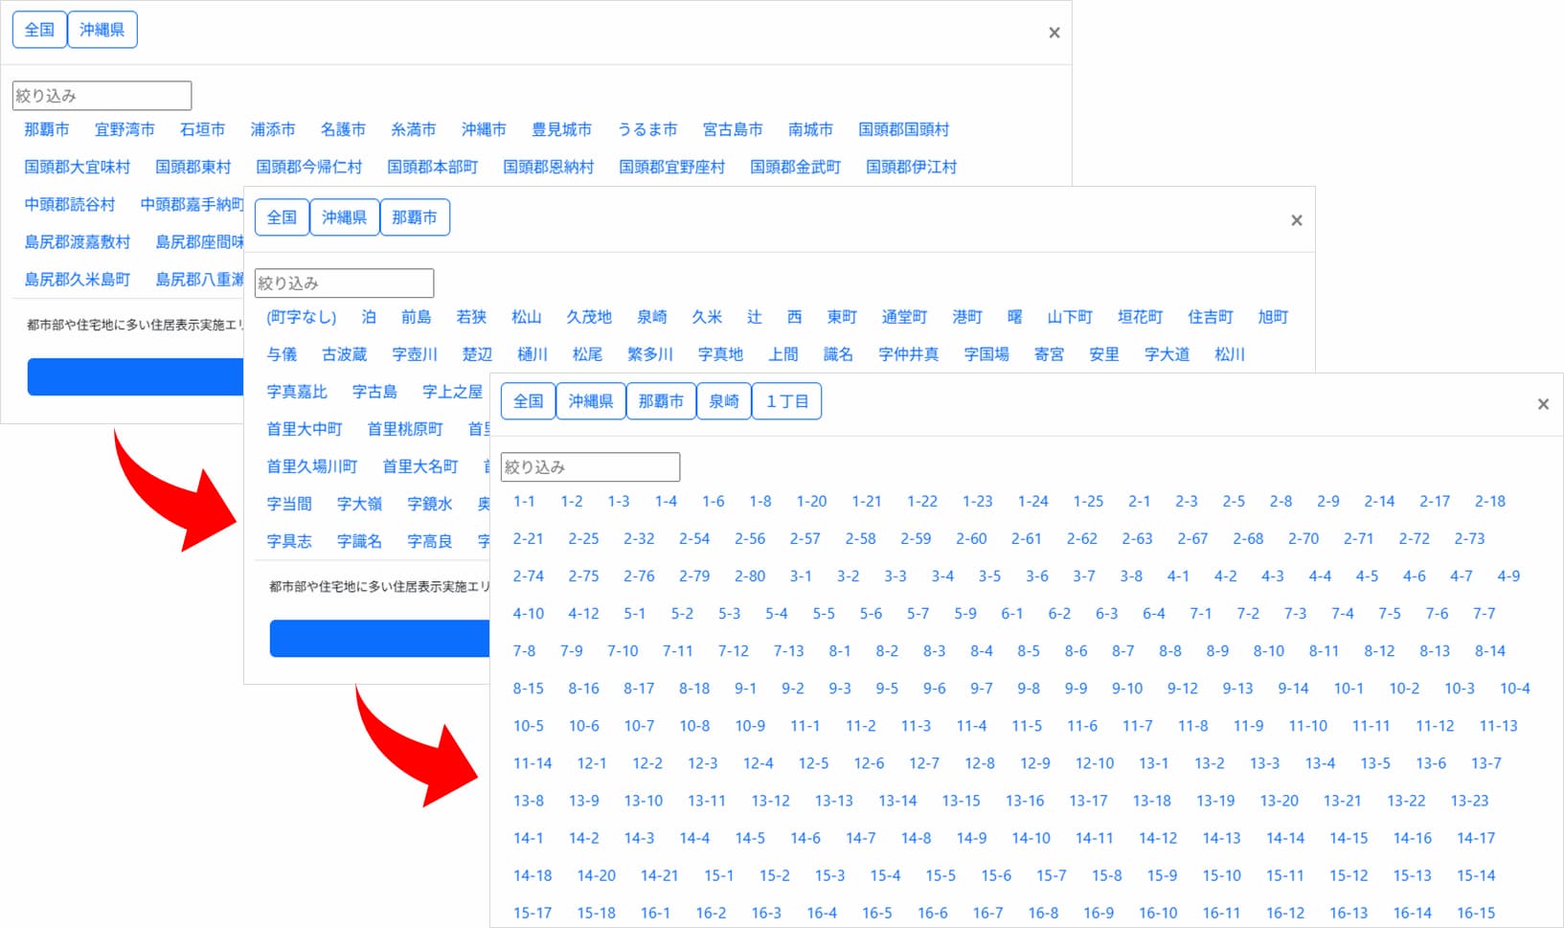Viewport: 1564px width, 928px height.
Task: Select address number 1-1
Action: 524,501
